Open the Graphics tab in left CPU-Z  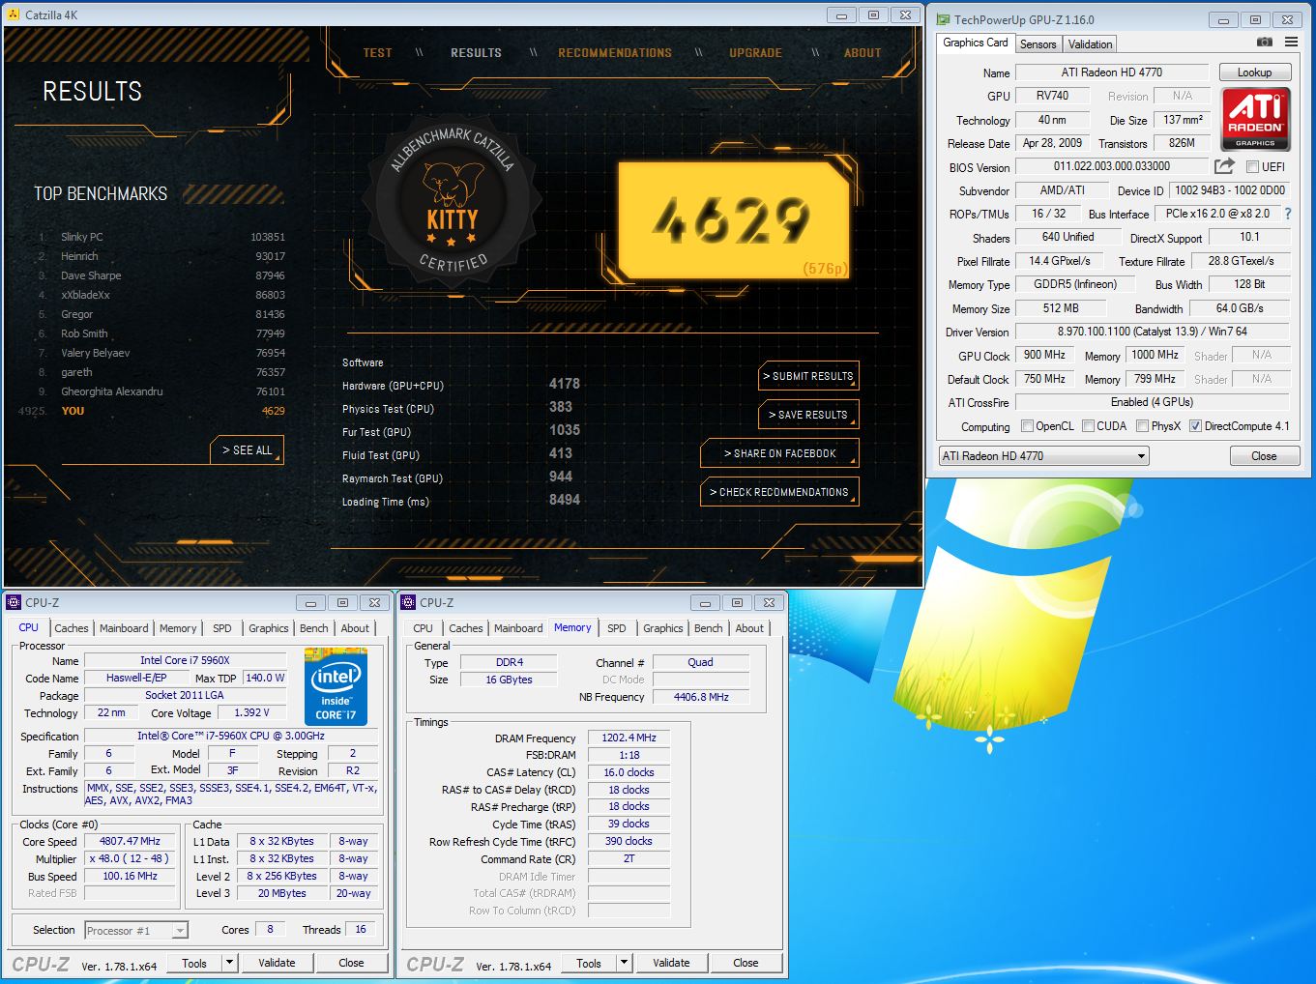pyautogui.click(x=268, y=628)
